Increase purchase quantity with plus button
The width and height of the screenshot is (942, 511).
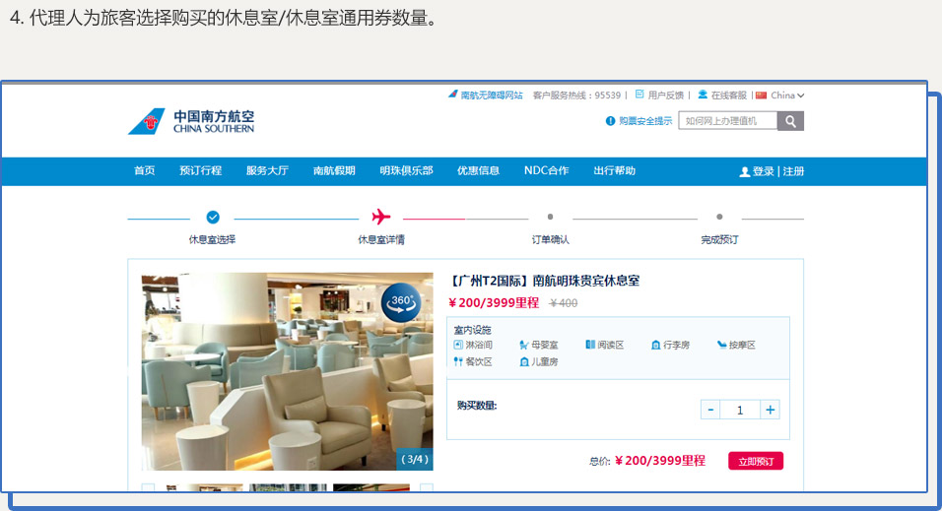tap(771, 410)
